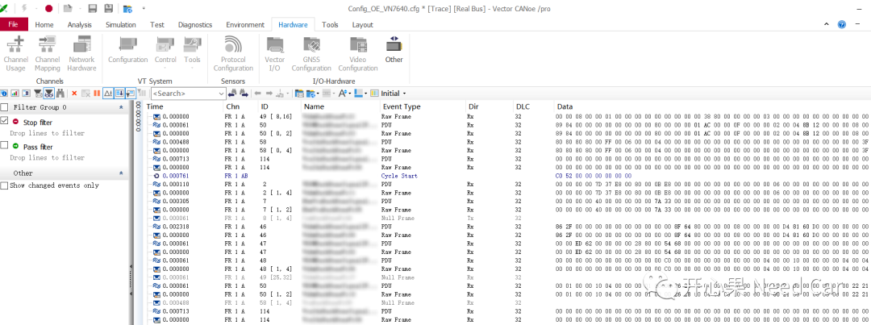Toggle delta time display icon
The height and width of the screenshot is (325, 871).
(108, 94)
